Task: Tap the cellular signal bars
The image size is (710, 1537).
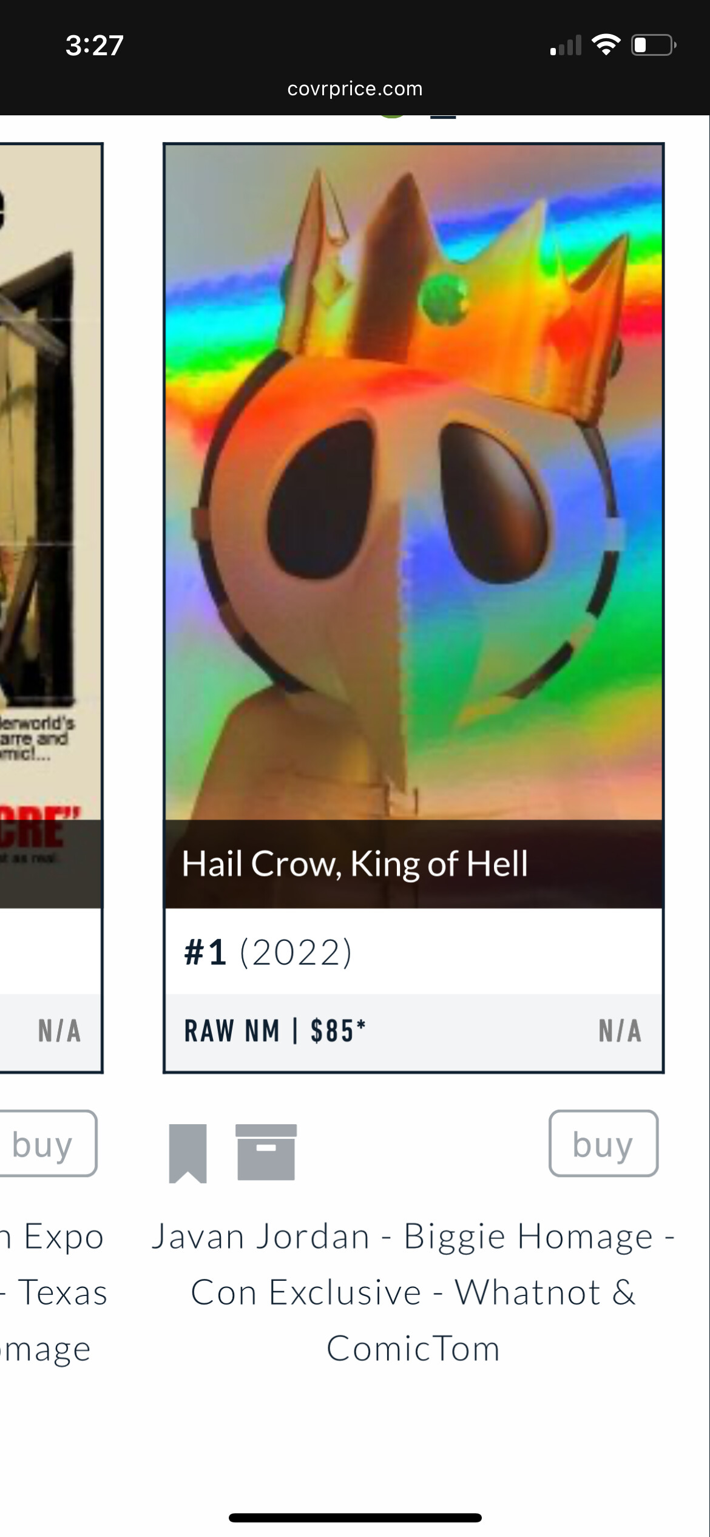Action: pyautogui.click(x=566, y=46)
